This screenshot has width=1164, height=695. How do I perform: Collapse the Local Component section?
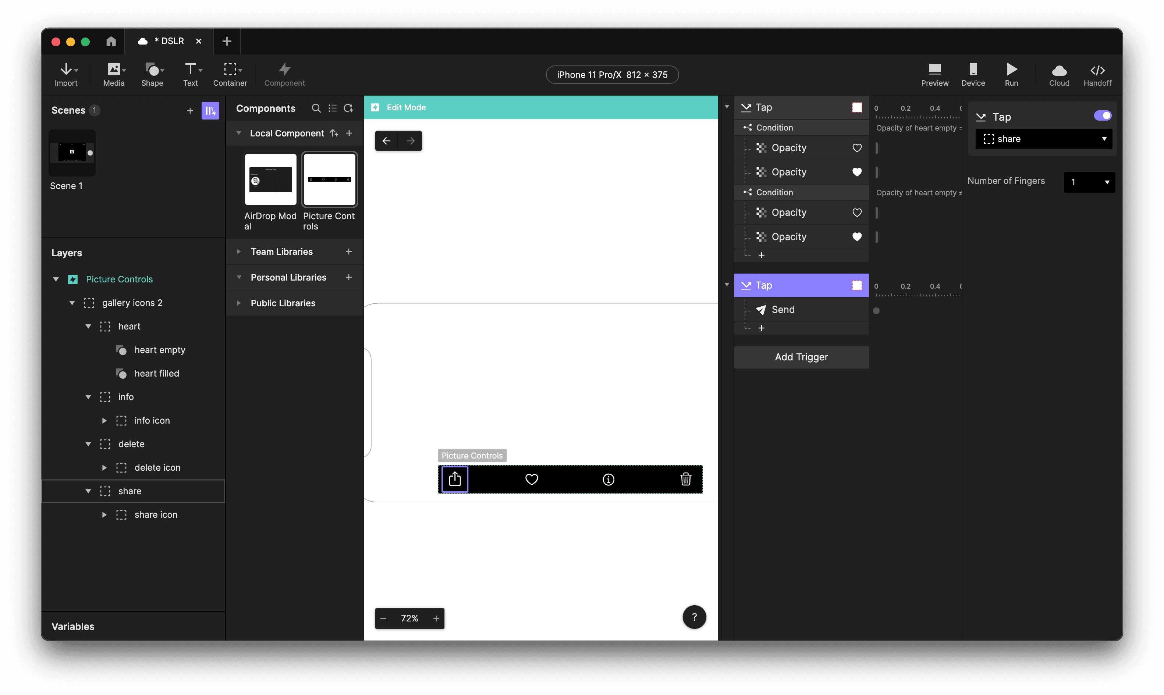[239, 133]
